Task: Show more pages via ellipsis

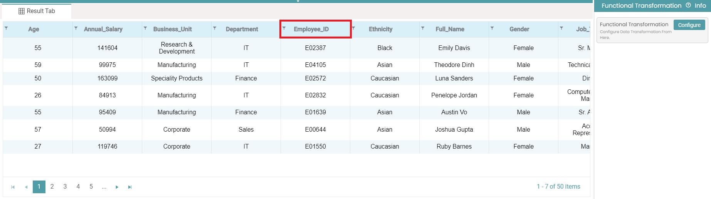Action: tap(104, 187)
